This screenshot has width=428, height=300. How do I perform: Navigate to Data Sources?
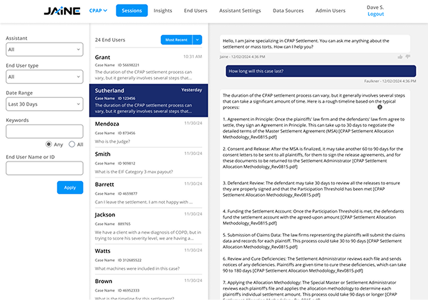point(289,11)
